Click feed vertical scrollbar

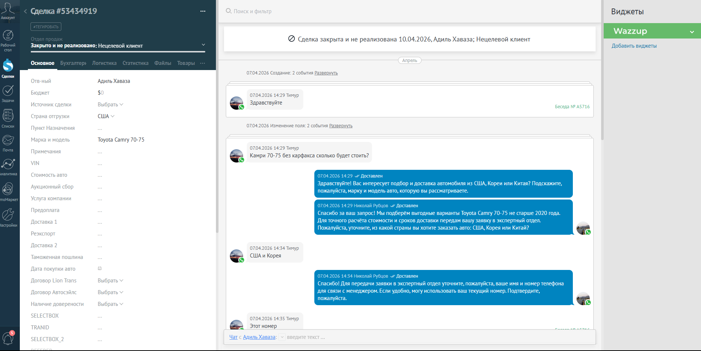click(602, 70)
